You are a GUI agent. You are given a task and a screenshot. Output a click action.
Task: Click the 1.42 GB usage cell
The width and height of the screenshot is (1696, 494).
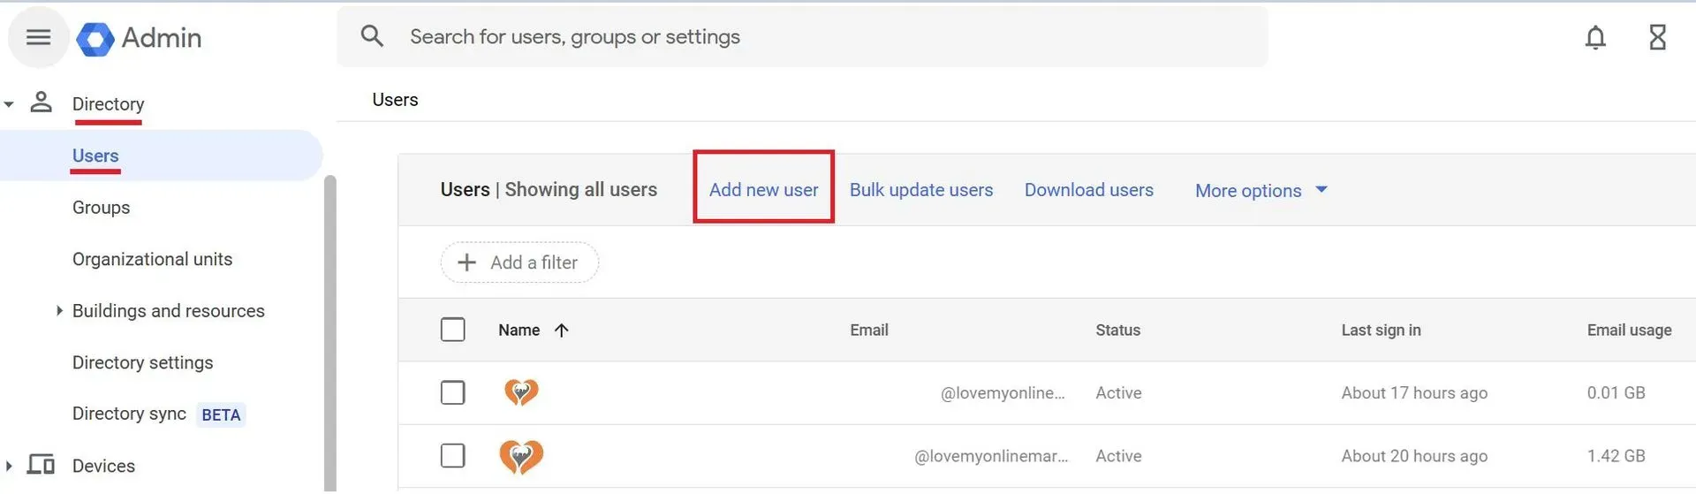[x=1616, y=456]
